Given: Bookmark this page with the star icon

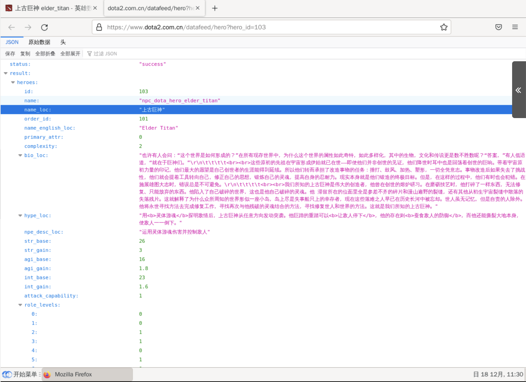Looking at the screenshot, I should point(444,27).
